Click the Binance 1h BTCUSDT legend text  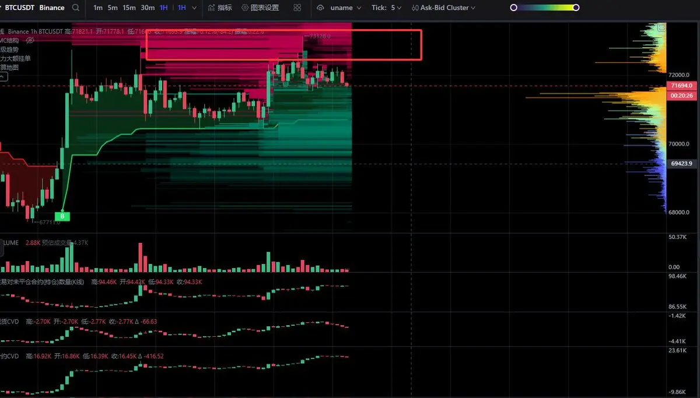coord(36,31)
